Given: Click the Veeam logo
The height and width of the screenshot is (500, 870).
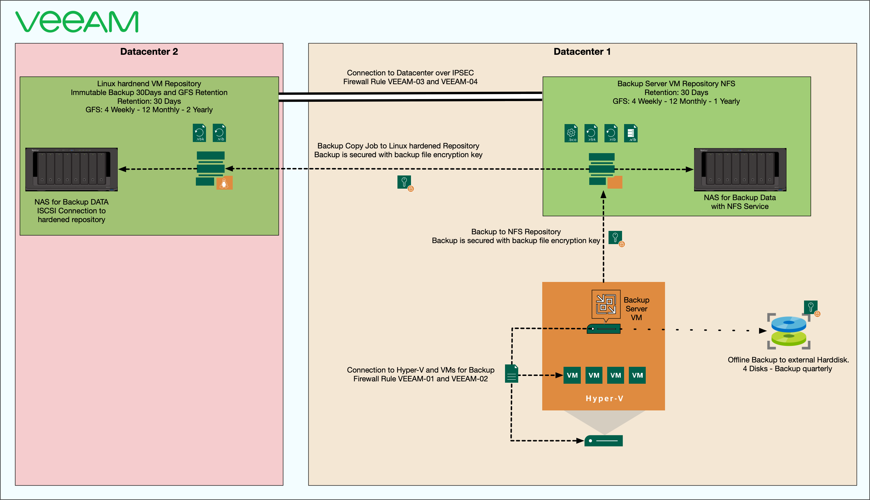Looking at the screenshot, I should [x=77, y=22].
